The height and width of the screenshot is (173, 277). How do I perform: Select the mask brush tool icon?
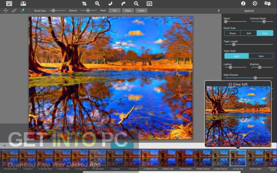pyautogui.click(x=14, y=11)
